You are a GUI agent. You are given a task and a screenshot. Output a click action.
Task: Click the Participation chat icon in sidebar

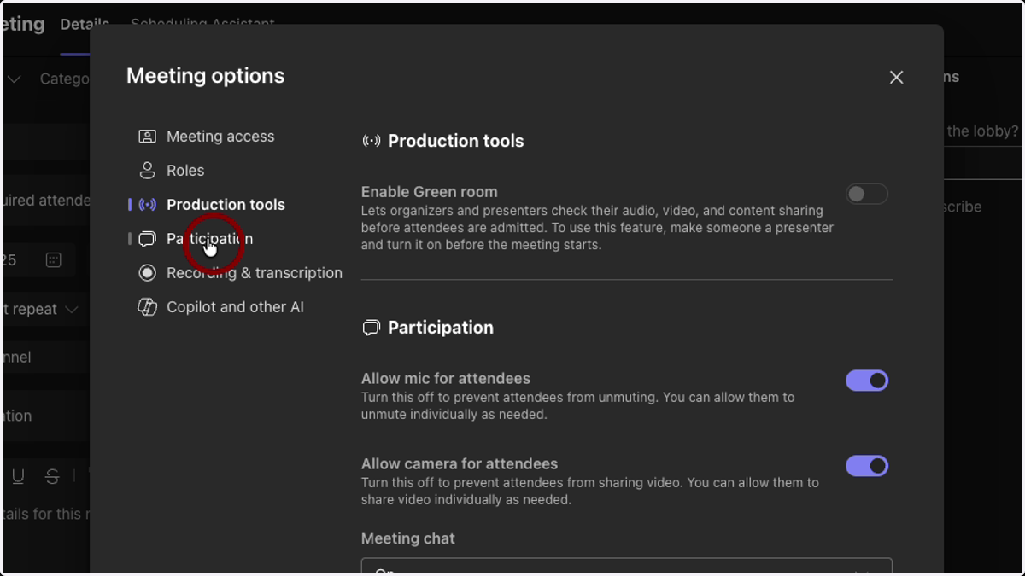pyautogui.click(x=147, y=239)
